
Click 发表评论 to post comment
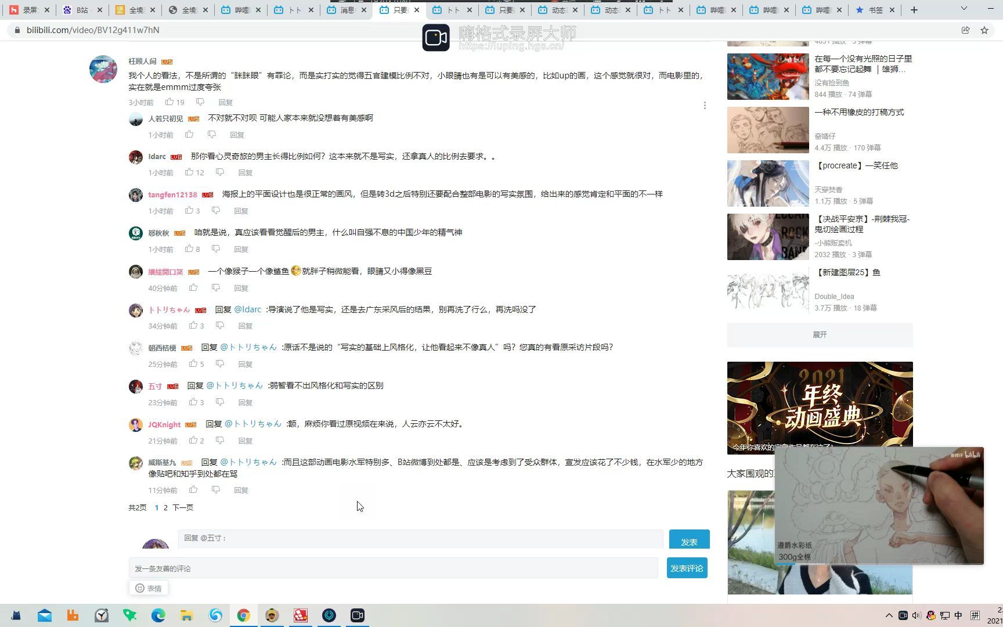pos(687,568)
